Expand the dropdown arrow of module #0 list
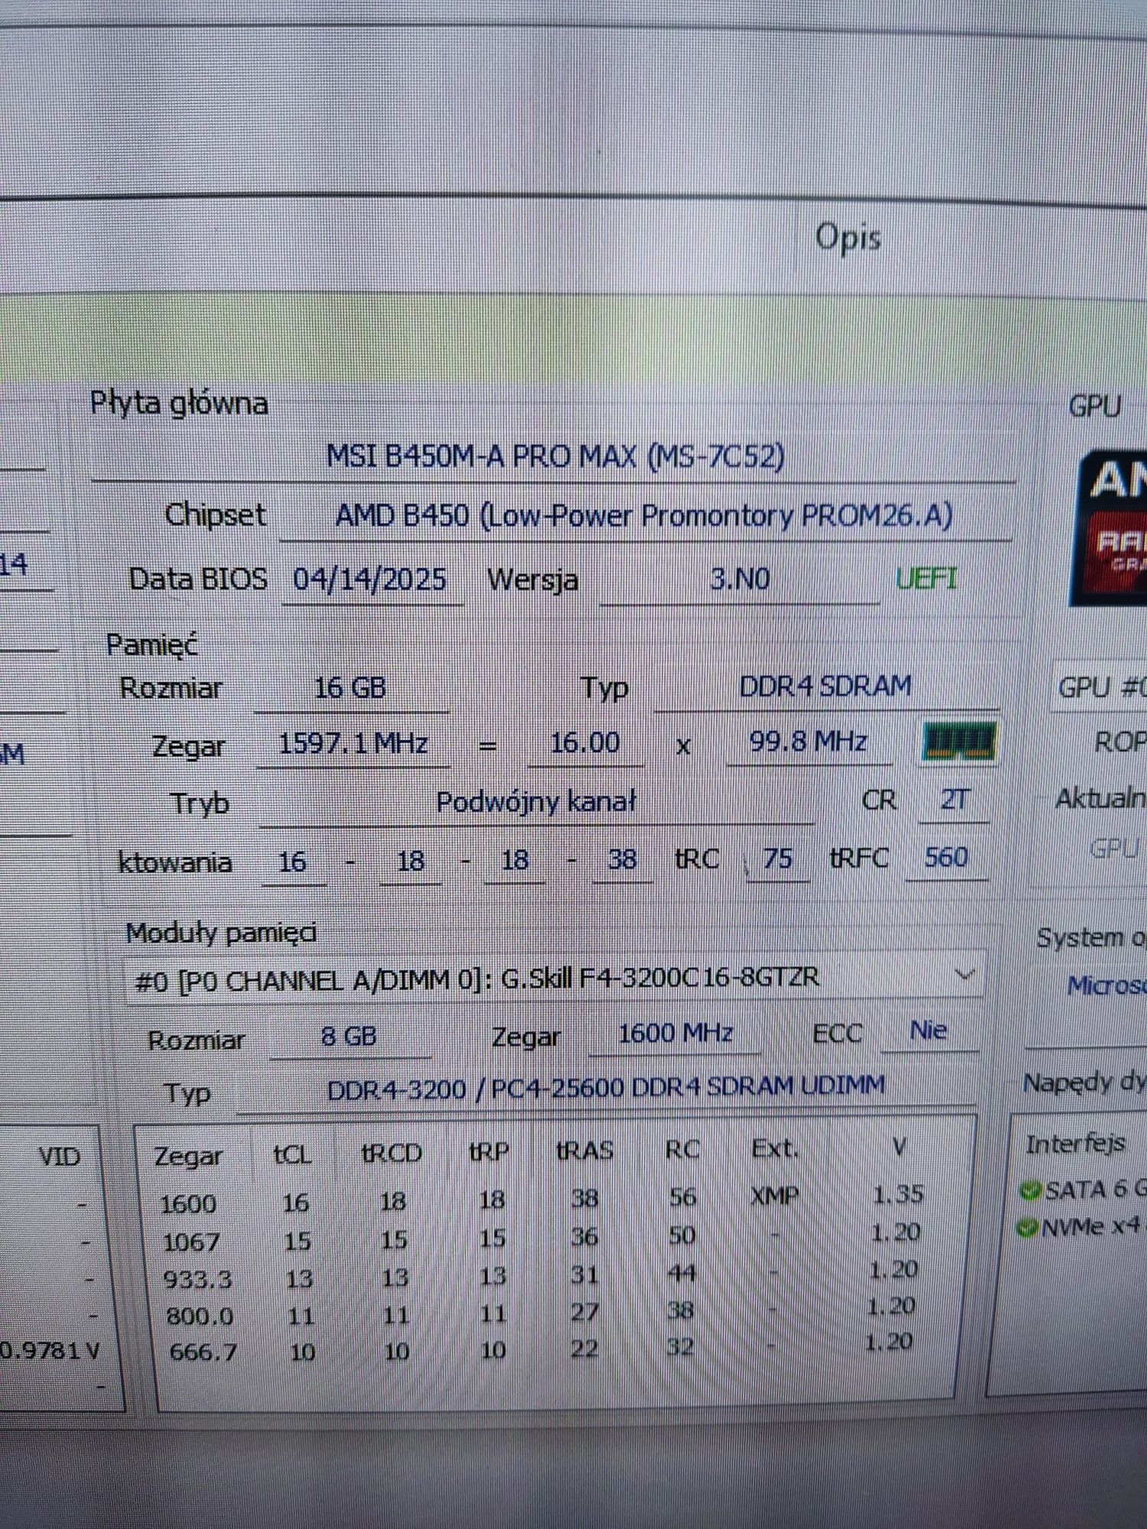1147x1529 pixels. [x=964, y=975]
